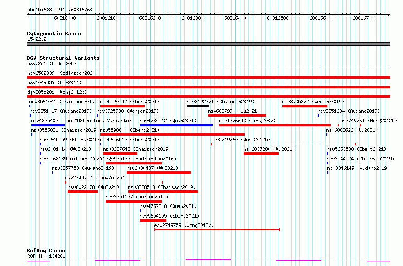Select the red bar for nsv3351177
Image resolution: width=403 pixels, height=266 pixels.
click(x=134, y=201)
